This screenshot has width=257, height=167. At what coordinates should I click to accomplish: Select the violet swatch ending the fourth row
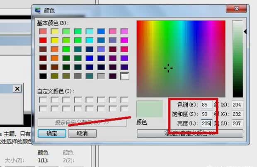124,58
